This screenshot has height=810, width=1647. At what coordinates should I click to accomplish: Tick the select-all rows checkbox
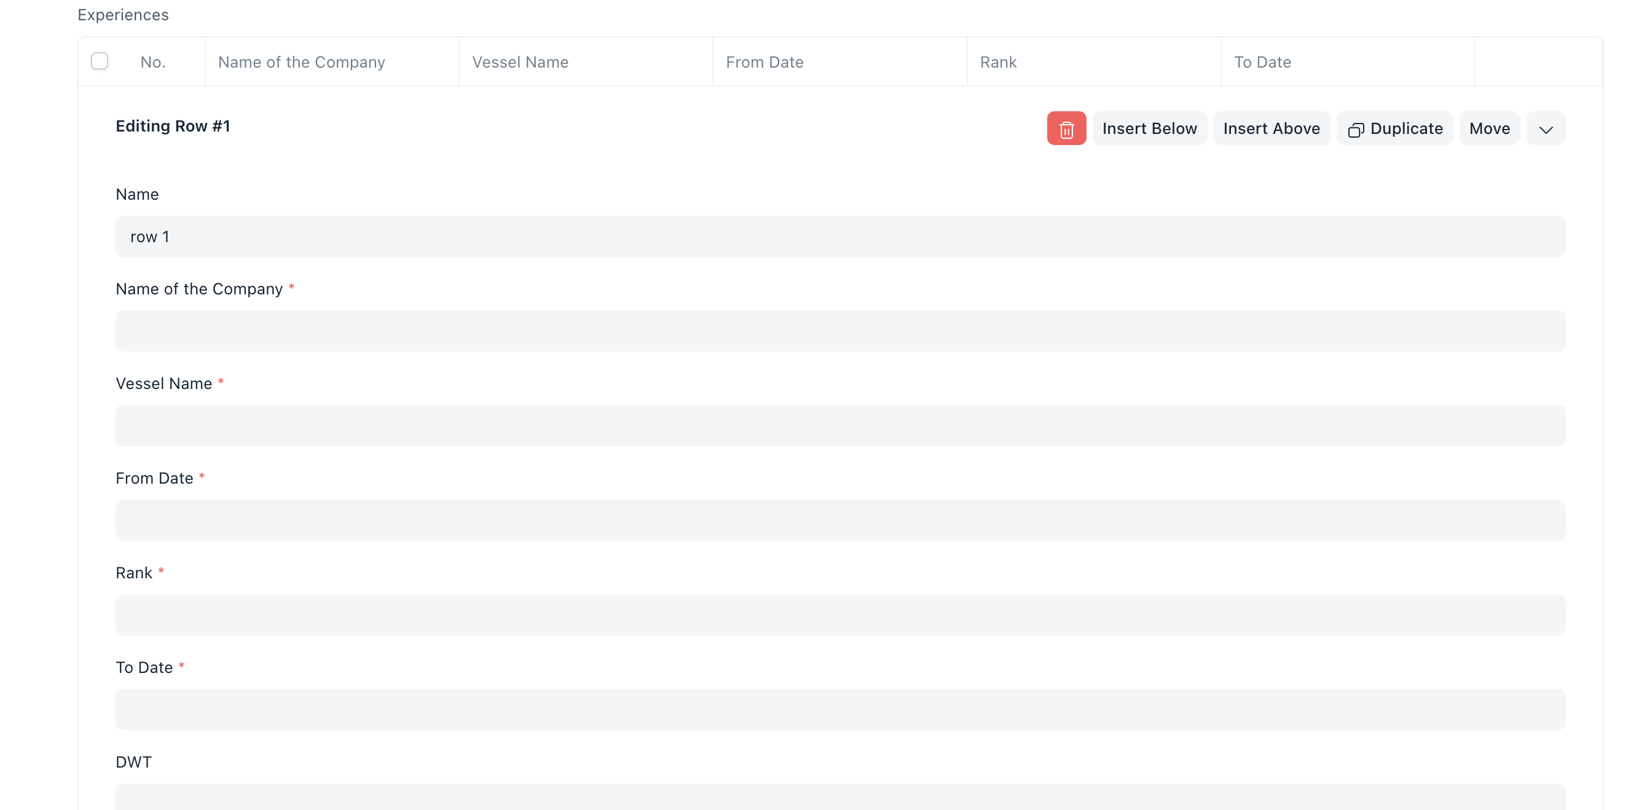click(x=99, y=61)
